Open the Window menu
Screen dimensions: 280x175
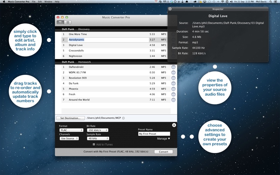48,2
